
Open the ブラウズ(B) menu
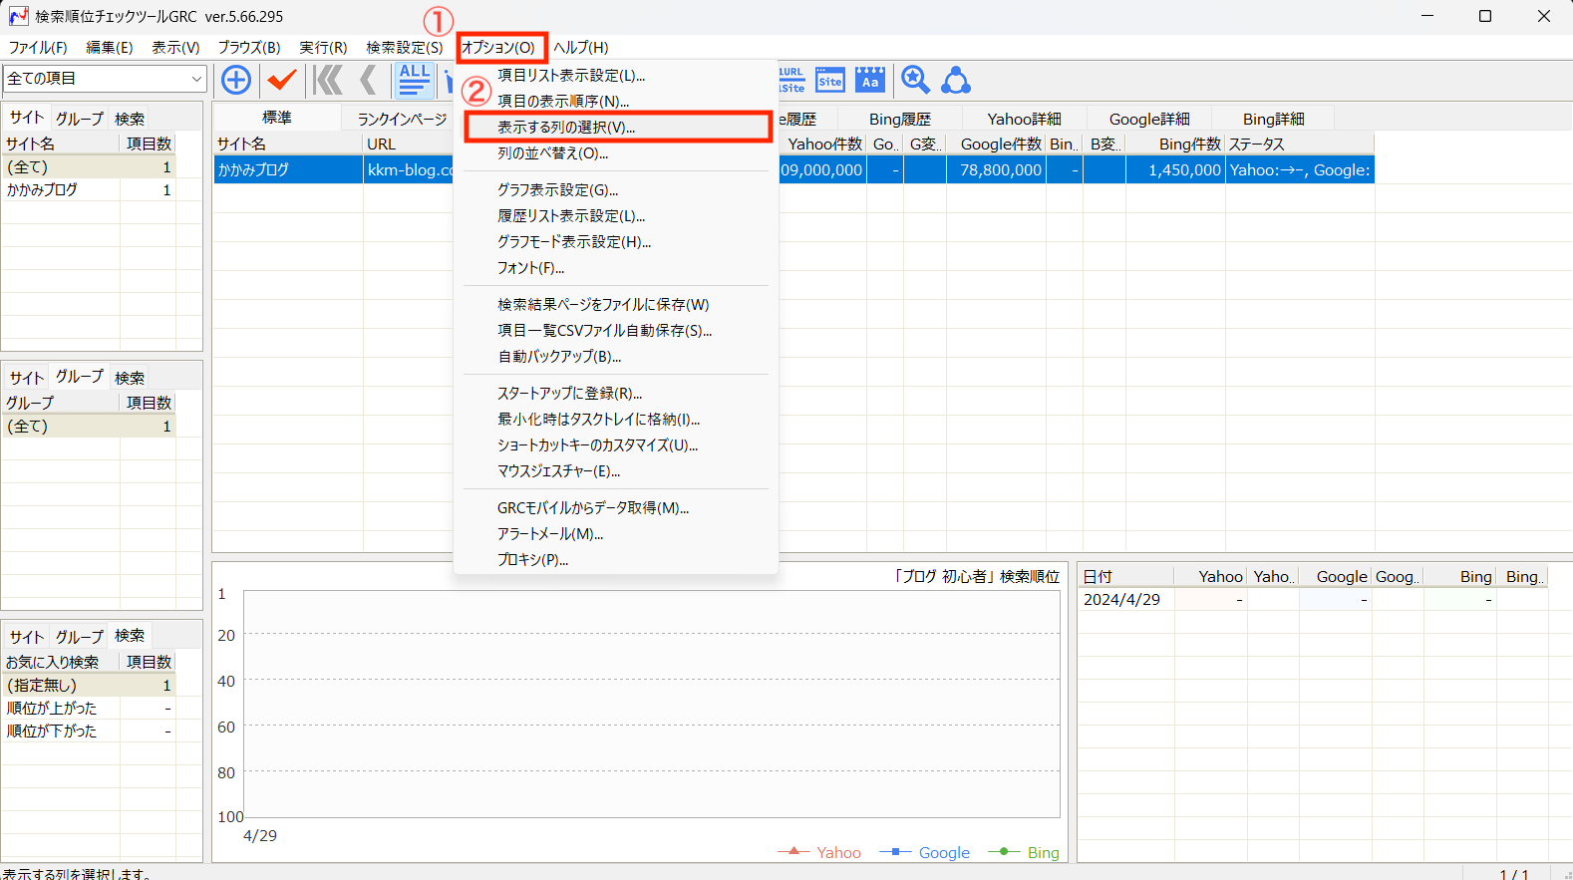click(x=249, y=47)
